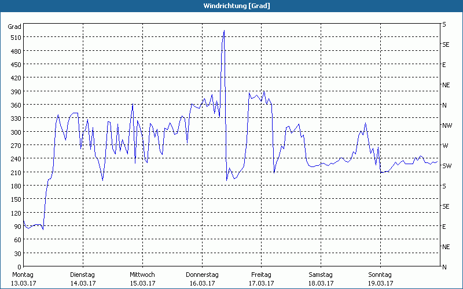463x289 pixels.
Task: Click the 270 axis value
Action: click(16, 146)
